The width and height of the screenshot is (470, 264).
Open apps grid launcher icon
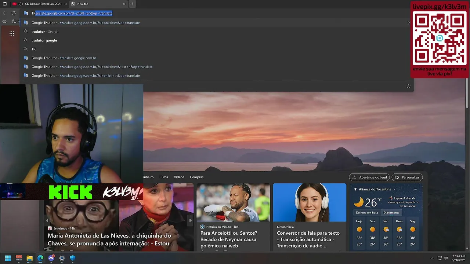pos(12,33)
